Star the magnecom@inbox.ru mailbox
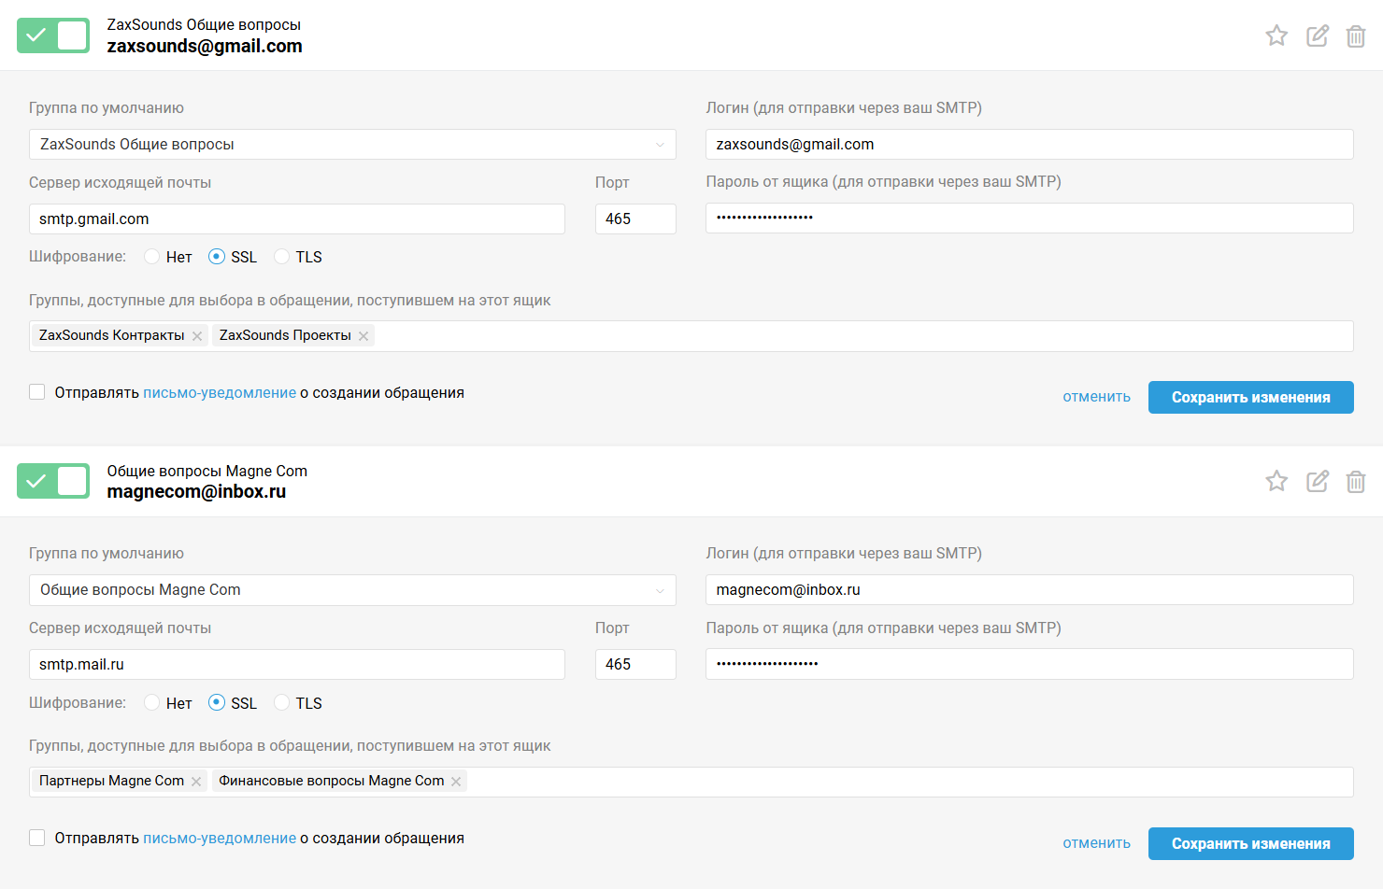The height and width of the screenshot is (889, 1383). click(1276, 481)
